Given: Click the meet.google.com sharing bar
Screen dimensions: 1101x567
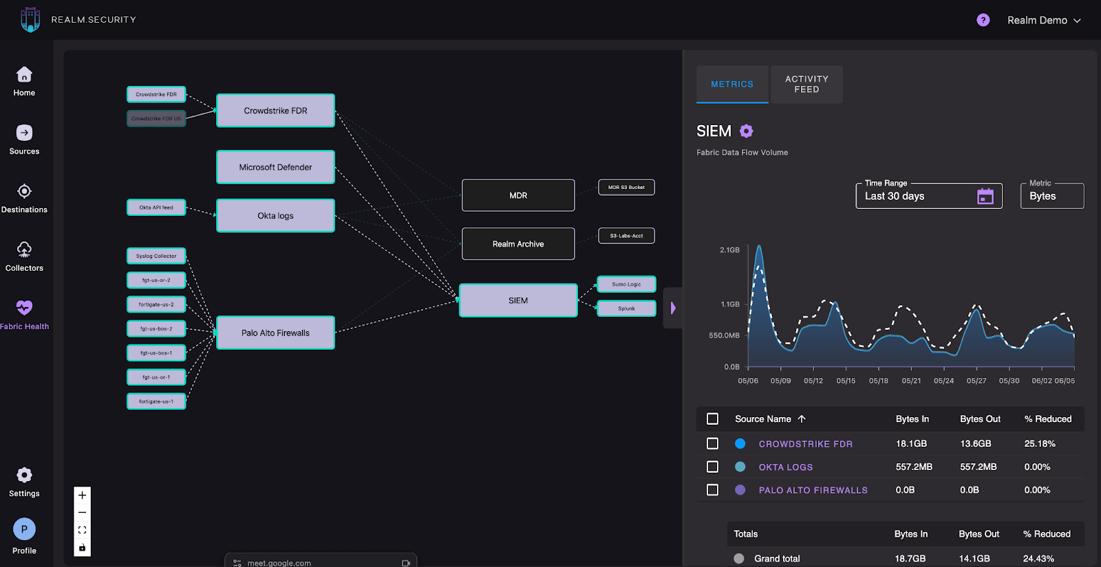Looking at the screenshot, I should click(x=321, y=560).
